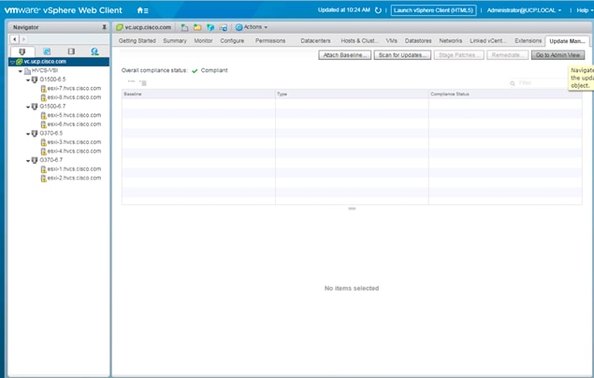This screenshot has height=378, width=594.
Task: Sort by the Baseline column header
Action: click(198, 94)
